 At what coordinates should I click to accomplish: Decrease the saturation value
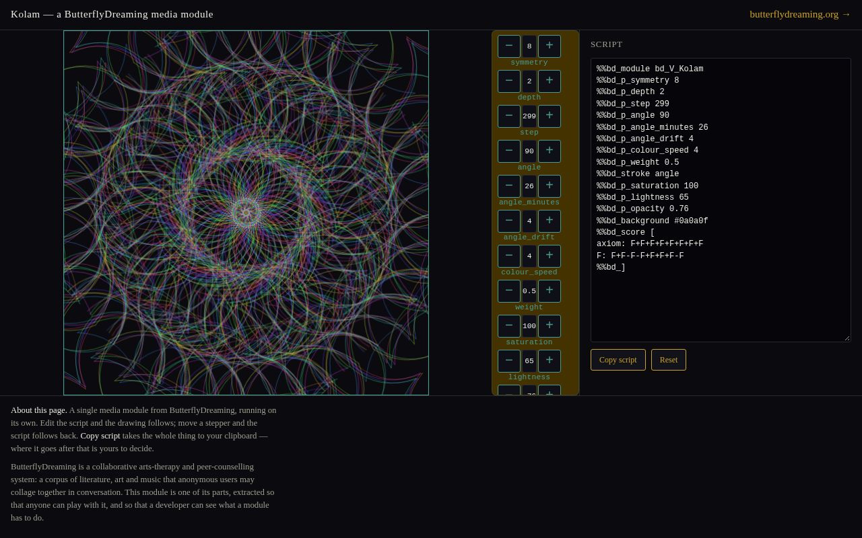click(x=509, y=326)
